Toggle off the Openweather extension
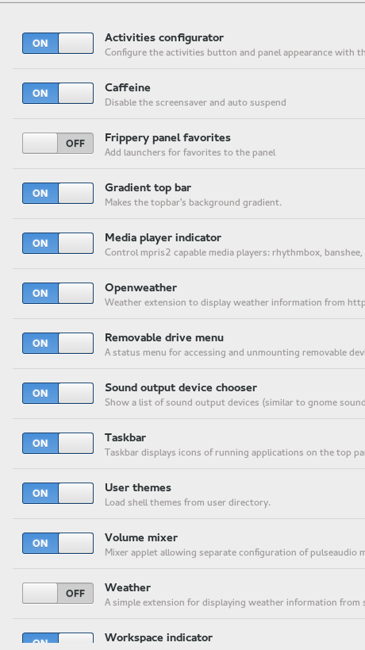The height and width of the screenshot is (650, 365). pyautogui.click(x=58, y=293)
